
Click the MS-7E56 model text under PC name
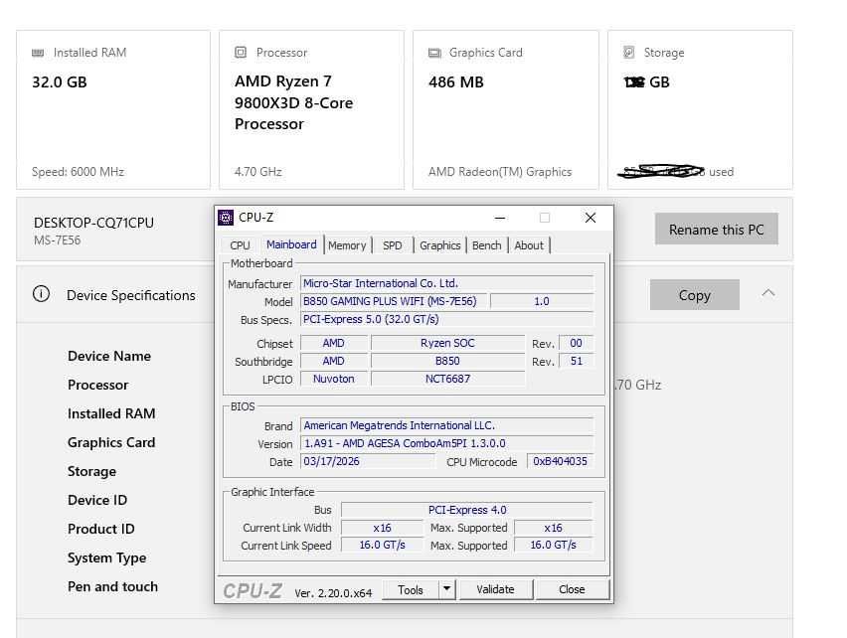[x=57, y=240]
